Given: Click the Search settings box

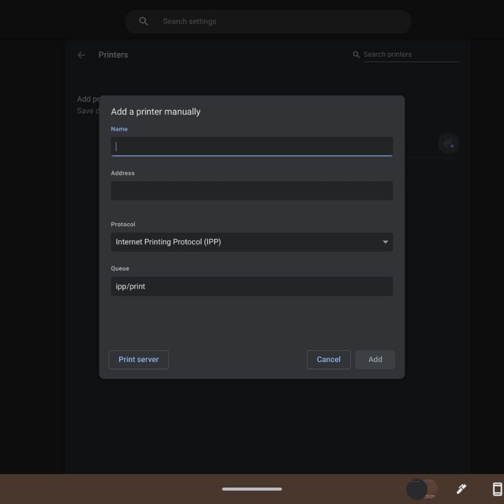Looking at the screenshot, I should click(268, 21).
